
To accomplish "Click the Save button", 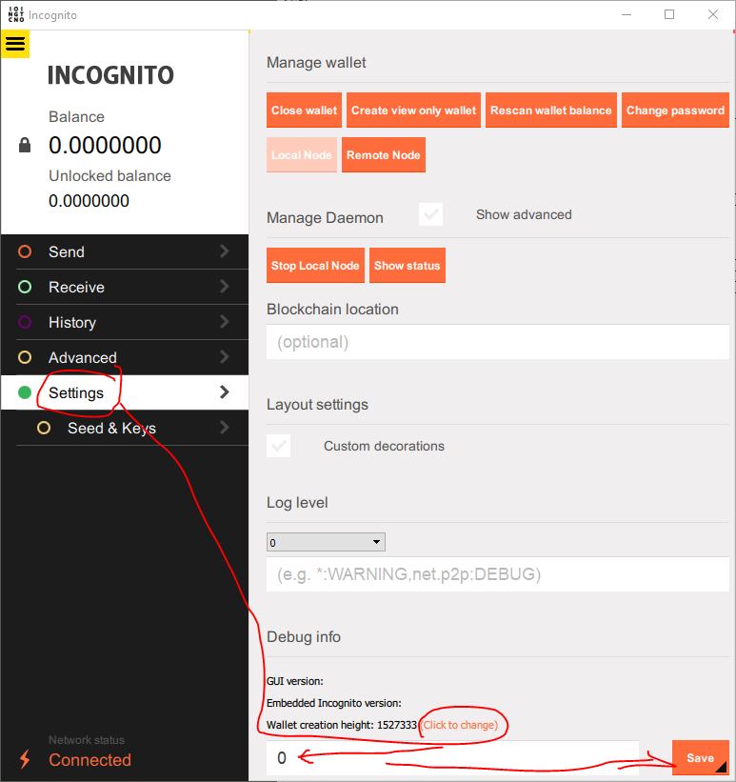I will point(700,758).
